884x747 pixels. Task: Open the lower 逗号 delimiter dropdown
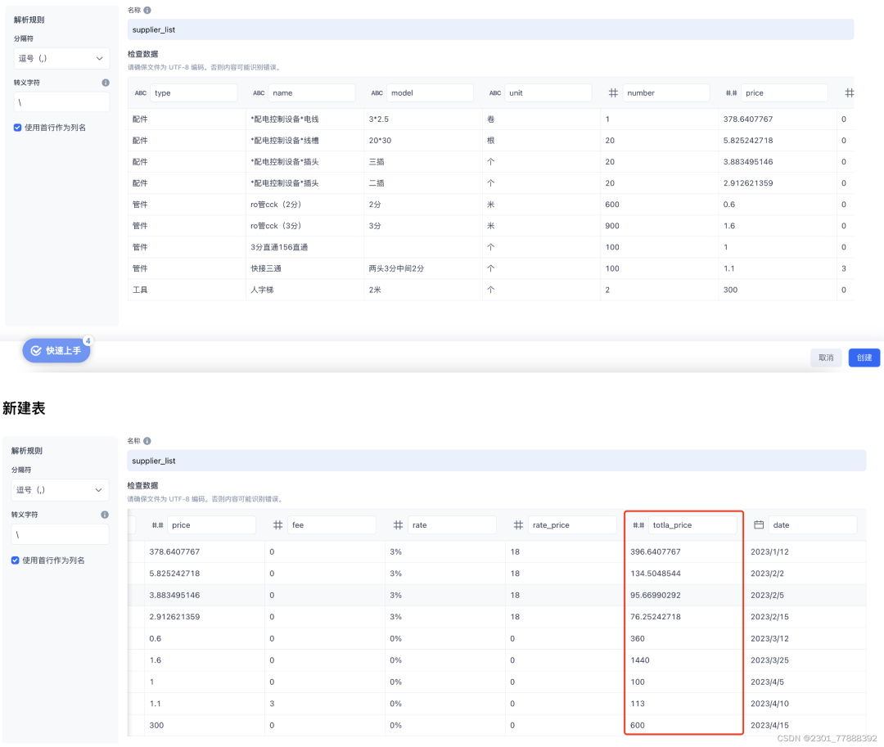(x=60, y=490)
